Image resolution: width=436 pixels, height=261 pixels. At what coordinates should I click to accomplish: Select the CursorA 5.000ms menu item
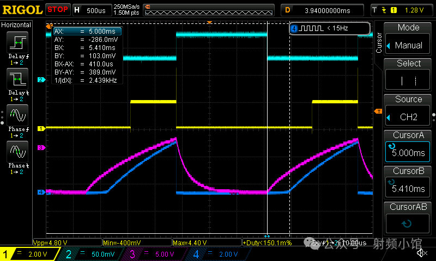click(408, 146)
